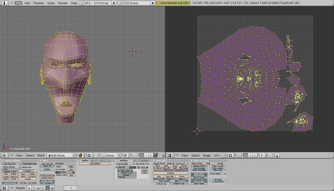Viewport: 334px width, 191px height.
Task: Switch to Script context icon in Panels
Action: pos(34,188)
